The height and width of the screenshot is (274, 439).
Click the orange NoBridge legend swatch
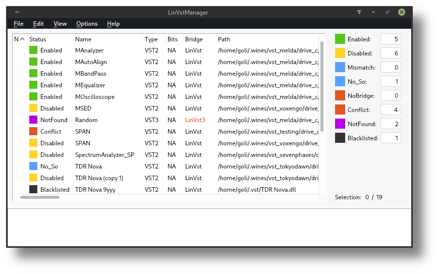tap(340, 95)
